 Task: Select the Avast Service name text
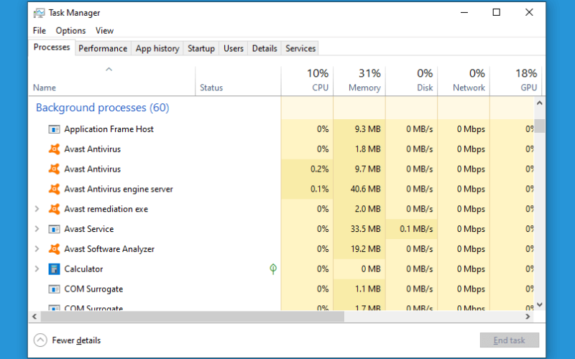coord(89,229)
